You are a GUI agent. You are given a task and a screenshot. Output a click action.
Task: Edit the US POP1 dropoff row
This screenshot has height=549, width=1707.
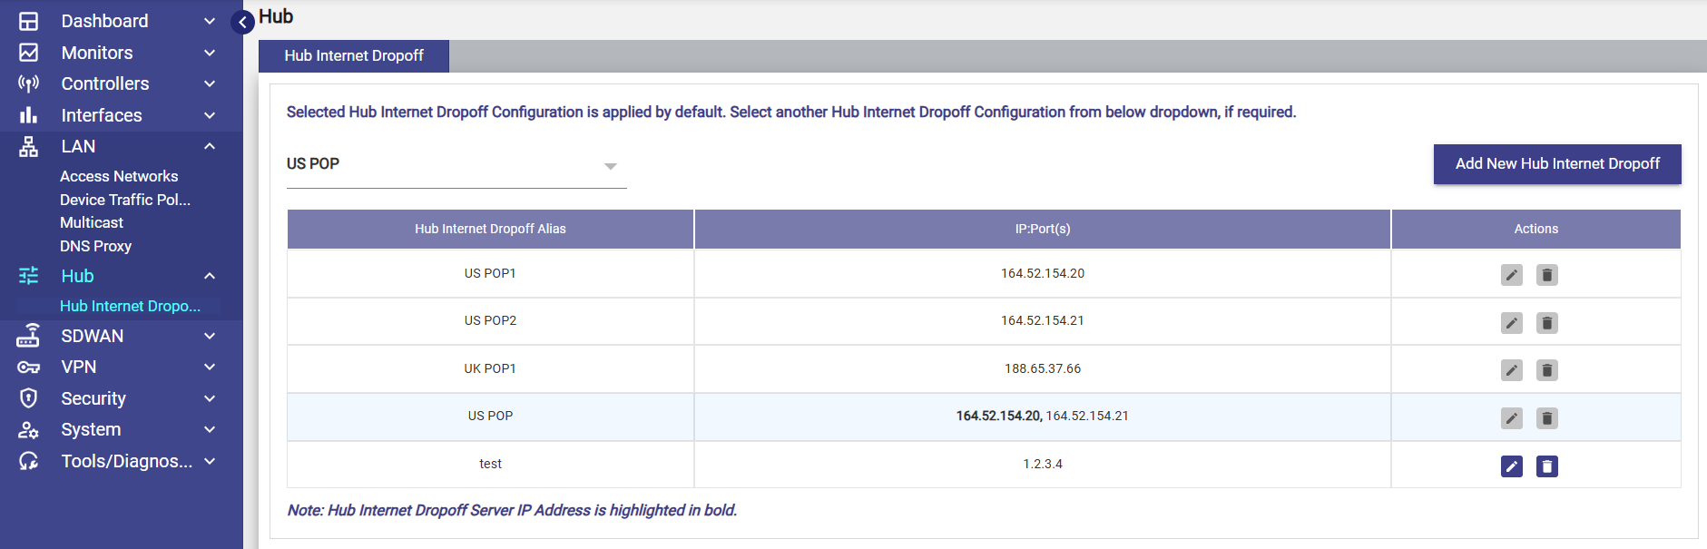coord(1511,275)
